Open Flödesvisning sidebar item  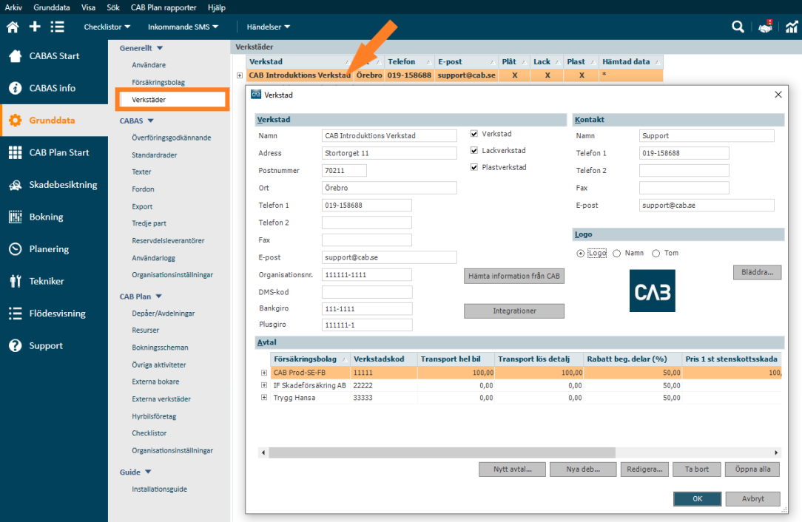coord(54,313)
